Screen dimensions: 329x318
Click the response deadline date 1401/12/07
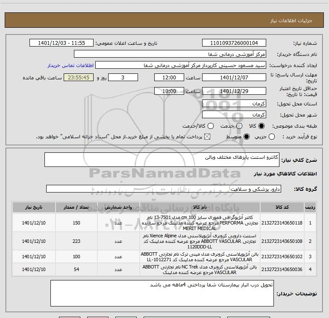point(234,77)
